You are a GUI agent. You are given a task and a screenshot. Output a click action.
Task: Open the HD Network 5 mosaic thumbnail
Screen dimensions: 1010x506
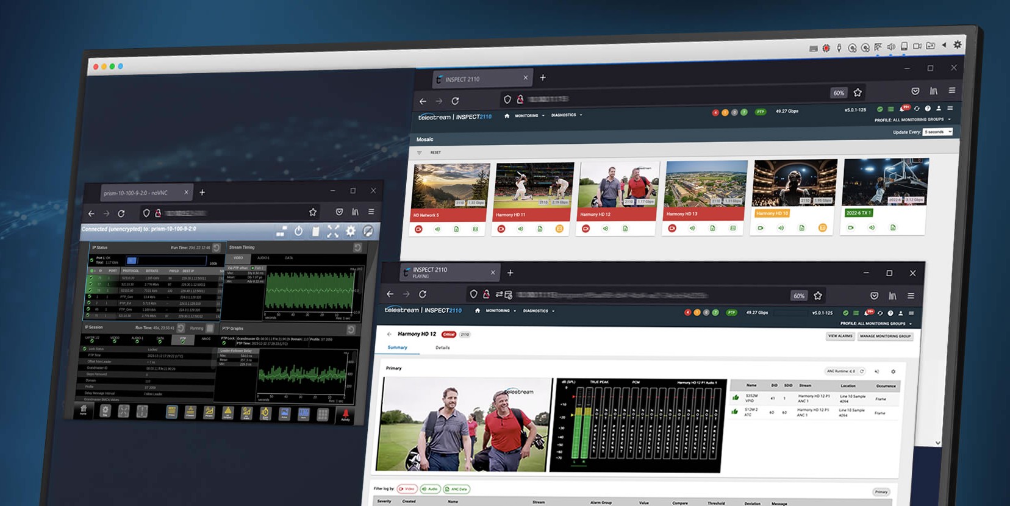(x=451, y=187)
